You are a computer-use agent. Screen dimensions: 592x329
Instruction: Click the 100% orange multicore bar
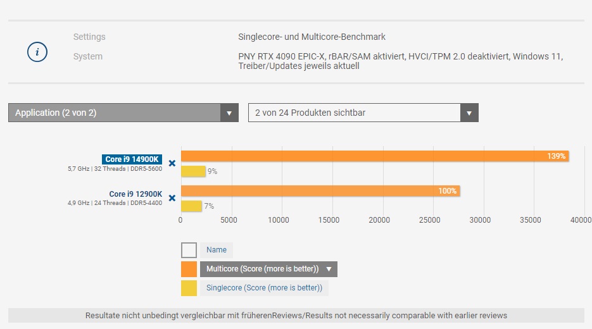[320, 191]
